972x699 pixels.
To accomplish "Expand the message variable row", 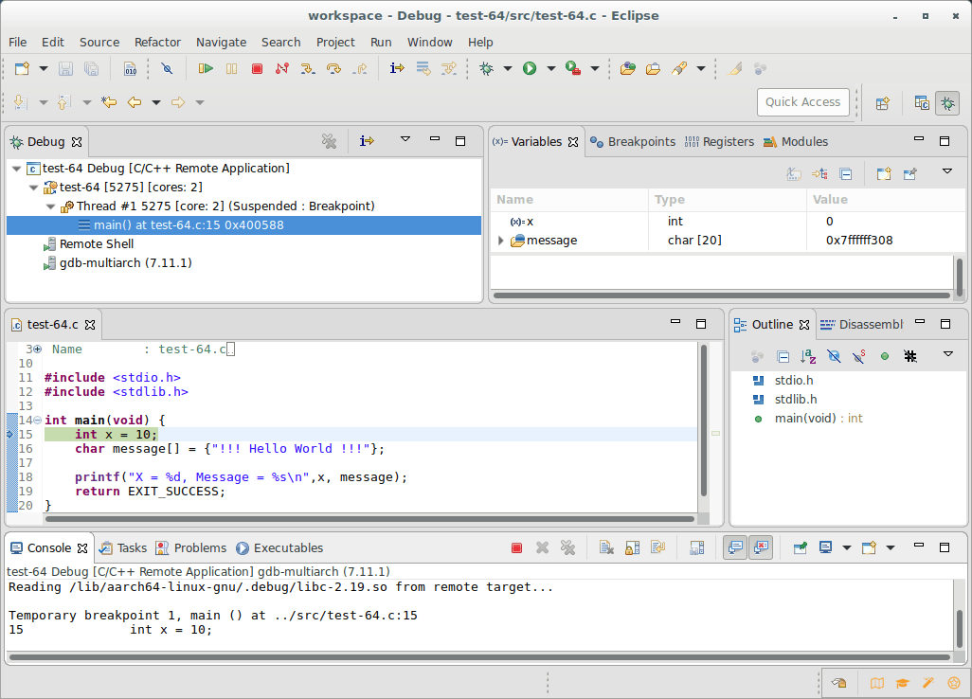I will click(x=501, y=241).
